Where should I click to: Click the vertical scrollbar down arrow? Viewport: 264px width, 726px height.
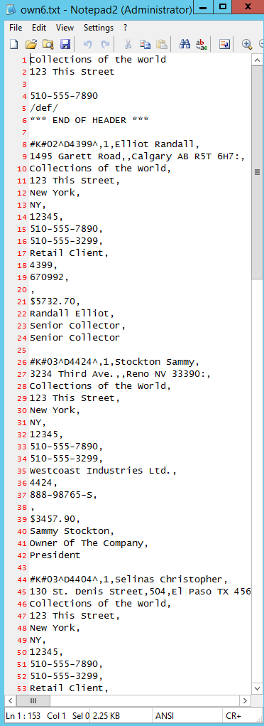point(258,688)
